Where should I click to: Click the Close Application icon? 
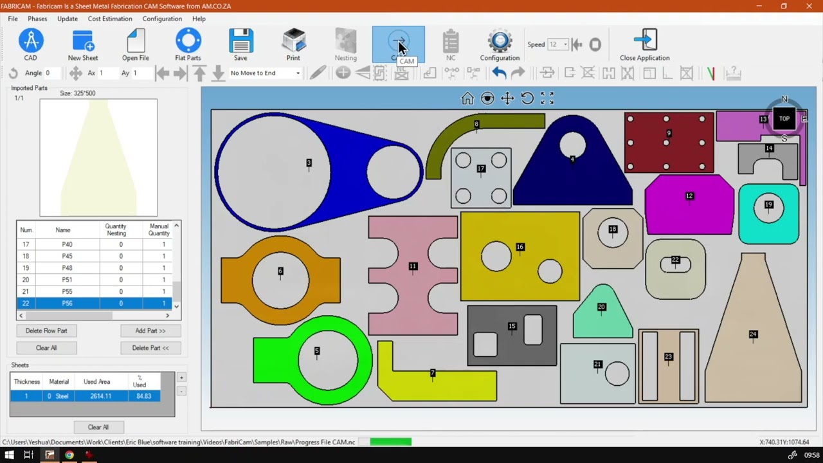[644, 45]
